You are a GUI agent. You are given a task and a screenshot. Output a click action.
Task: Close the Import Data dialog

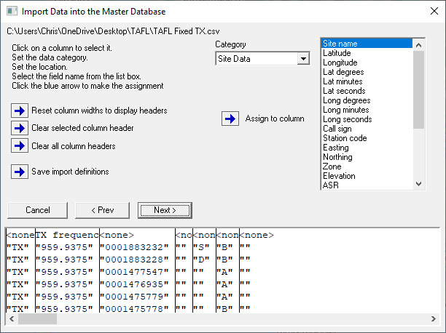[x=429, y=12]
